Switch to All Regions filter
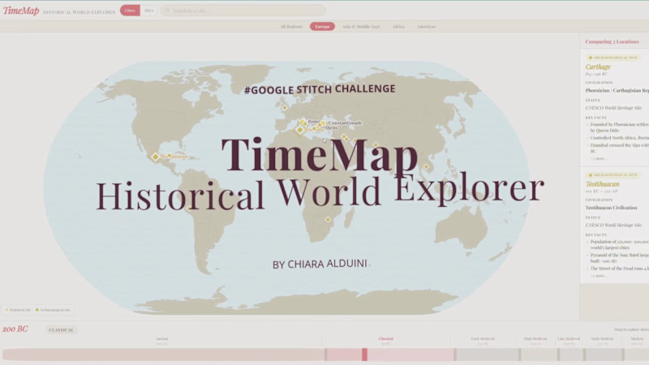The height and width of the screenshot is (365, 649). pyautogui.click(x=291, y=27)
